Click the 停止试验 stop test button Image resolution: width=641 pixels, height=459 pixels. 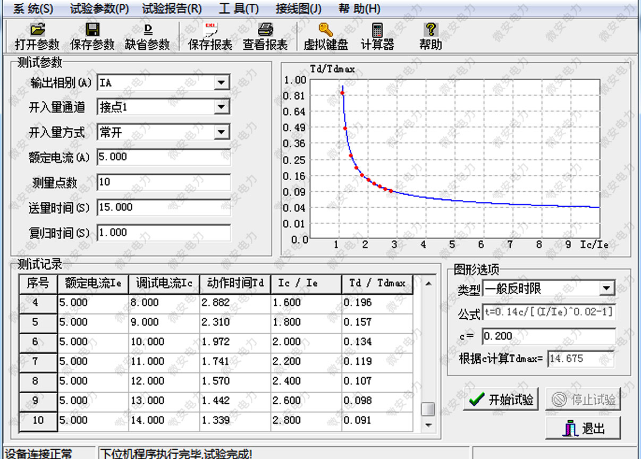click(x=583, y=399)
